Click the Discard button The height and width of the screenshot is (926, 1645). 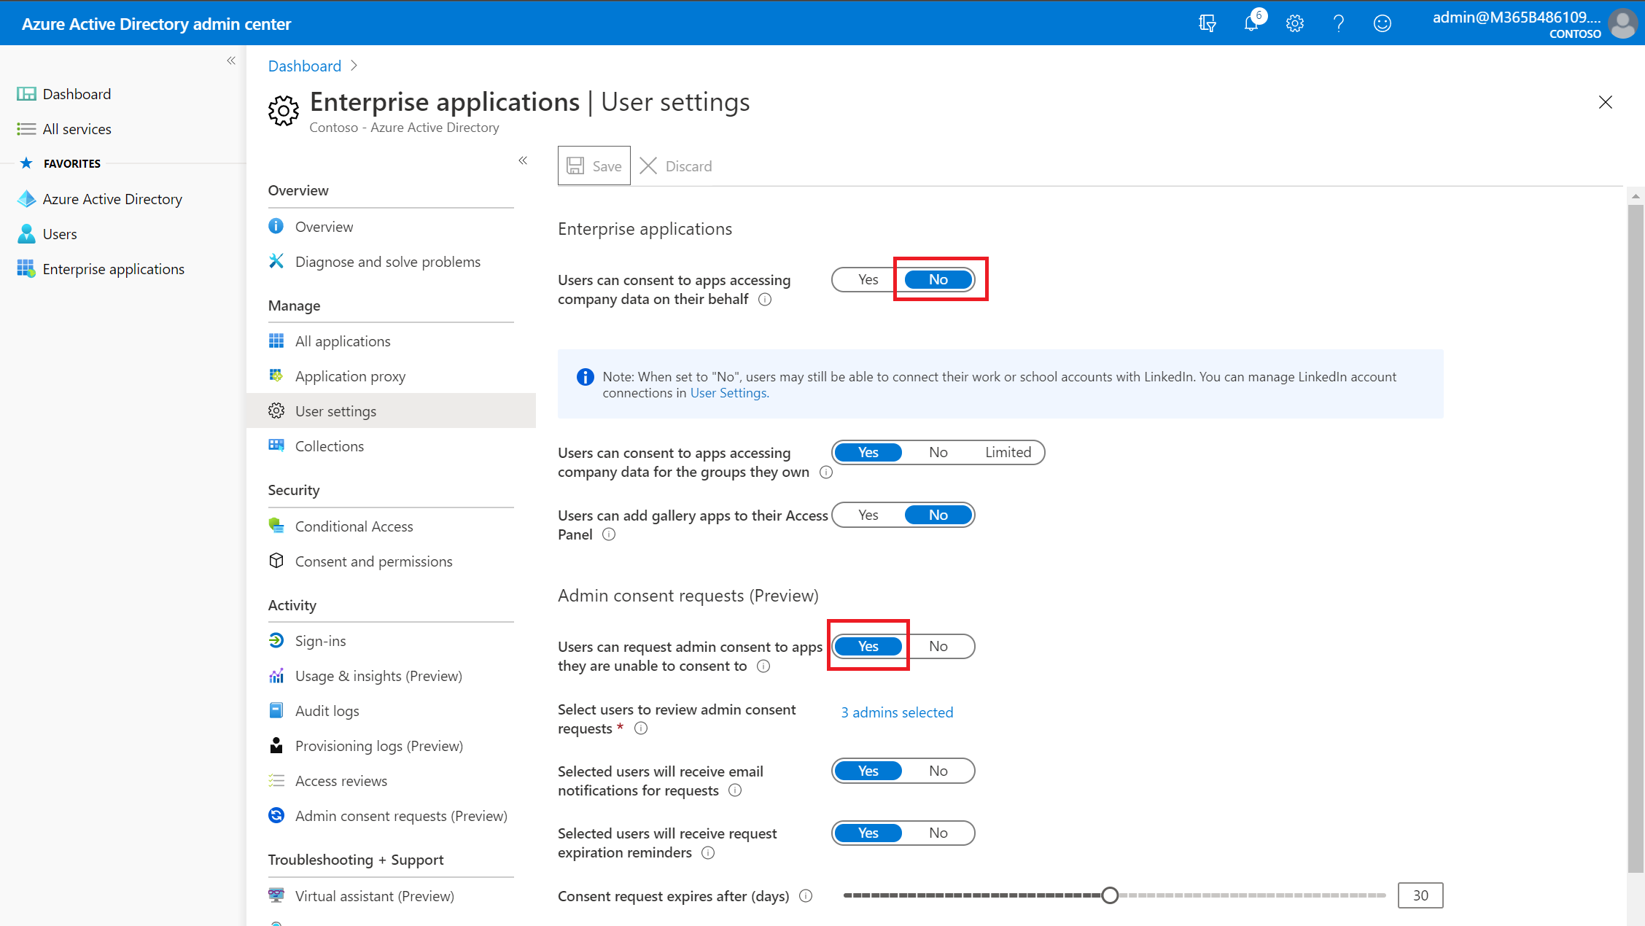coord(676,166)
